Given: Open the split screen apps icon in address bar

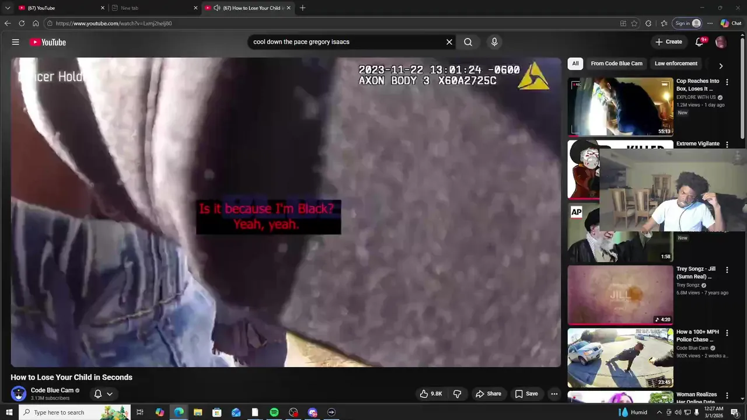Looking at the screenshot, I should click(x=623, y=23).
